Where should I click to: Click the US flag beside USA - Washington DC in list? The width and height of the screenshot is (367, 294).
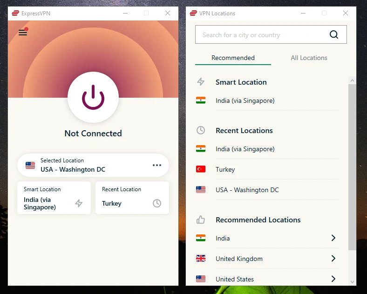click(201, 189)
